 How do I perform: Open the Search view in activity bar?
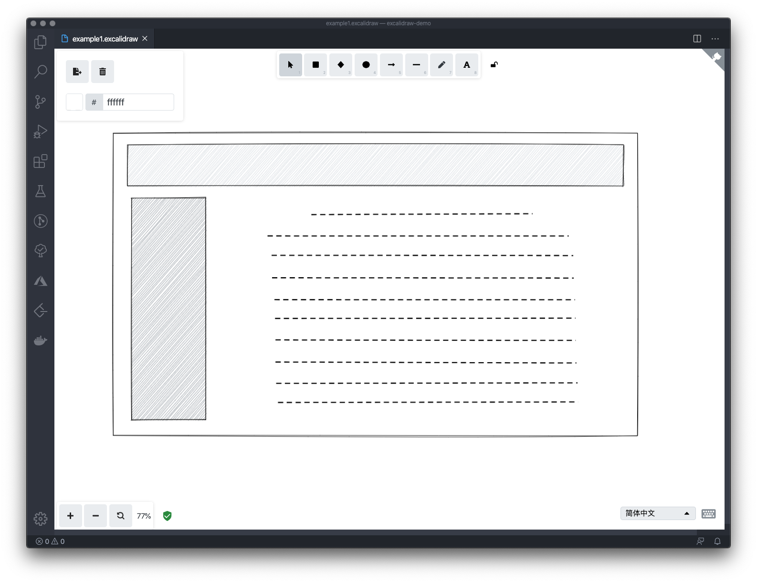pyautogui.click(x=41, y=72)
